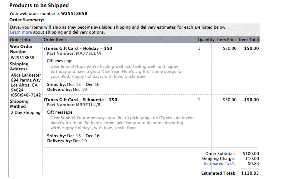Open the Learn more shipping link
The image size is (283, 179).
pyautogui.click(x=21, y=32)
